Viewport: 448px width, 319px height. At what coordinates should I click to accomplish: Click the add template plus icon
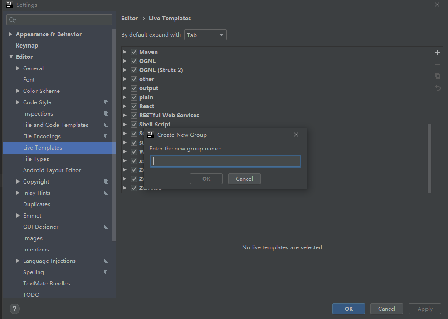tap(438, 53)
